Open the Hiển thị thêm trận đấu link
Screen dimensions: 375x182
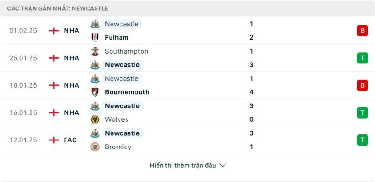click(x=183, y=165)
